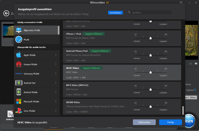Open settings gear in title bar
199x131 pixels.
pyautogui.click(x=181, y=3)
